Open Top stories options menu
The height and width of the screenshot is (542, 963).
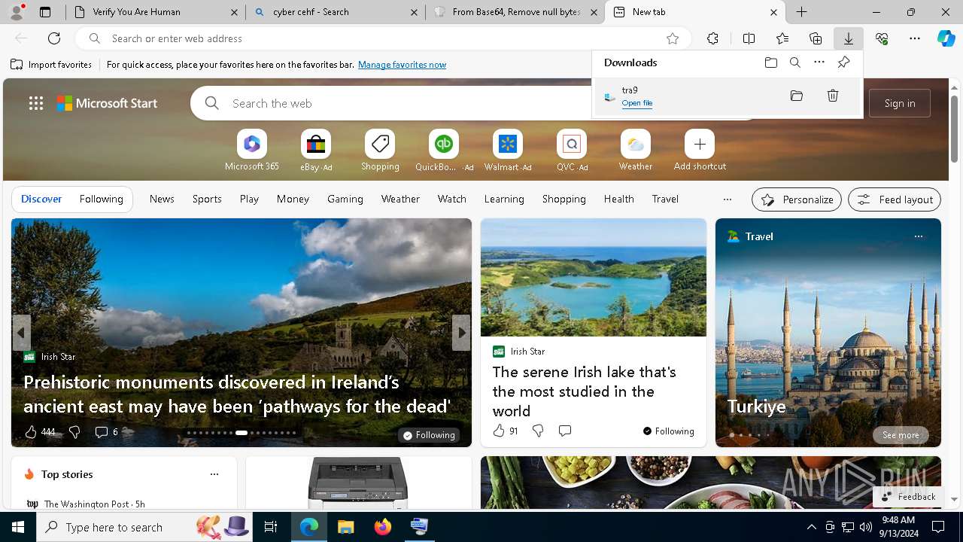coord(214,474)
